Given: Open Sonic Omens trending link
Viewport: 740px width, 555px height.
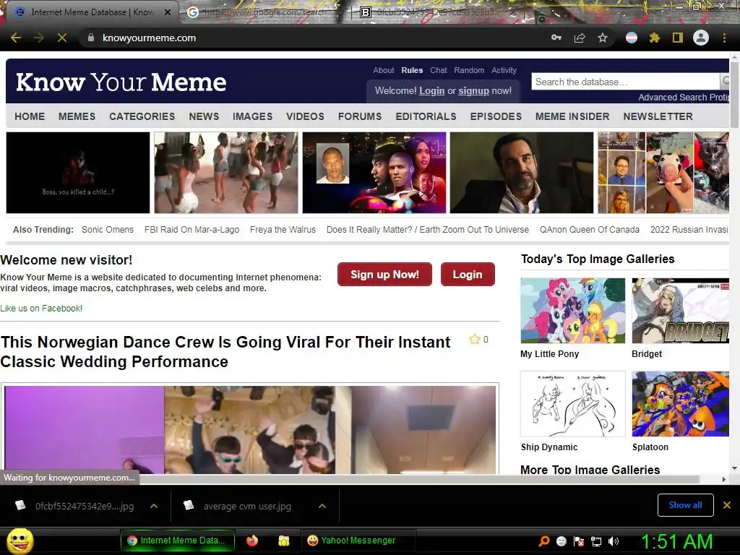Looking at the screenshot, I should (108, 229).
